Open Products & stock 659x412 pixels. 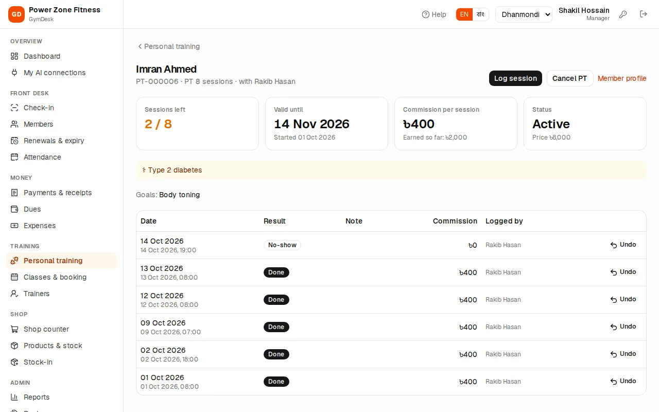62,346
